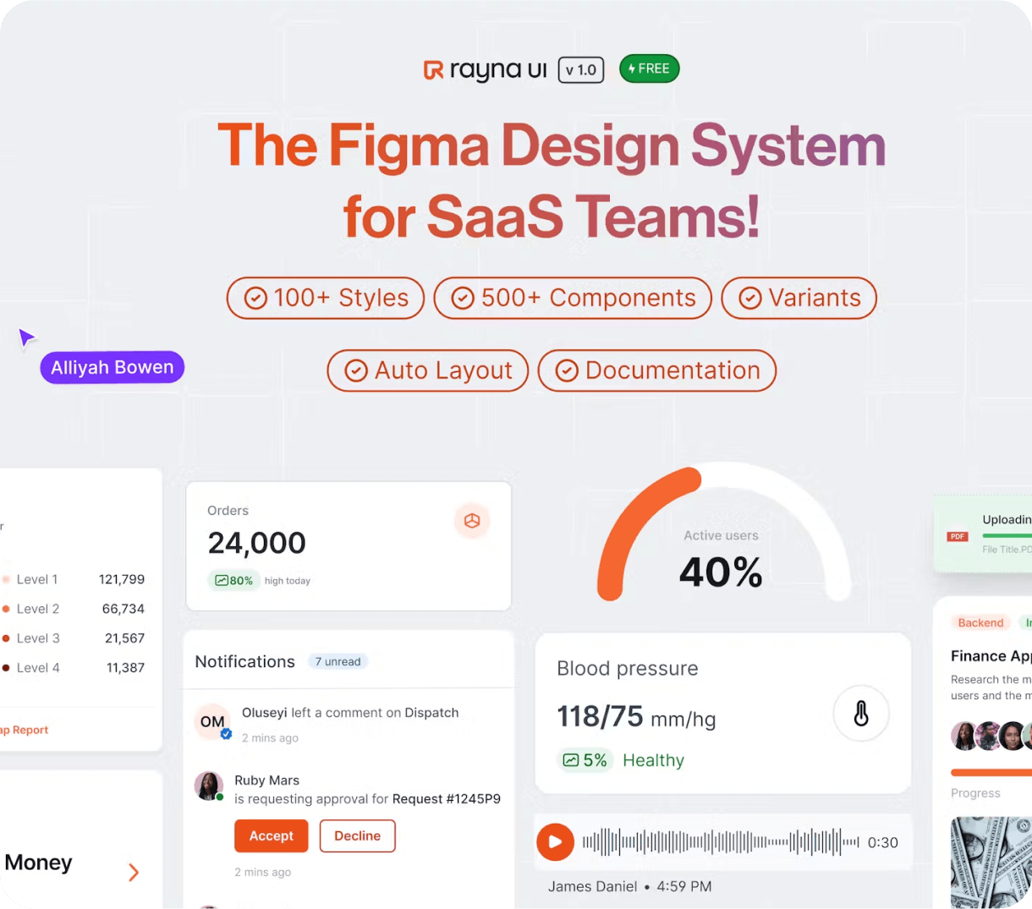This screenshot has height=909, width=1032.
Task: Click the Level 3 row
Action: [x=73, y=638]
